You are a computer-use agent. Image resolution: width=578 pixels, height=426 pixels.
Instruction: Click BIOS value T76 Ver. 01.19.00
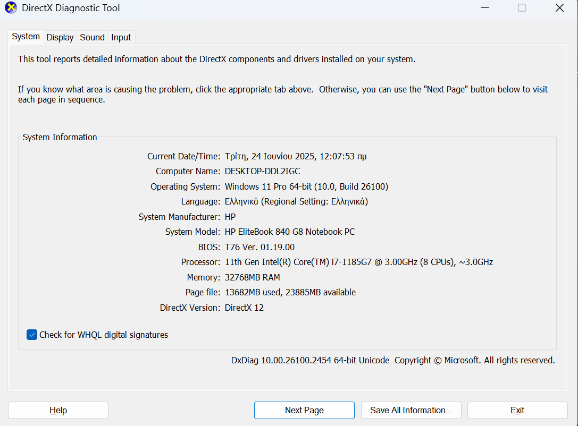tap(259, 247)
